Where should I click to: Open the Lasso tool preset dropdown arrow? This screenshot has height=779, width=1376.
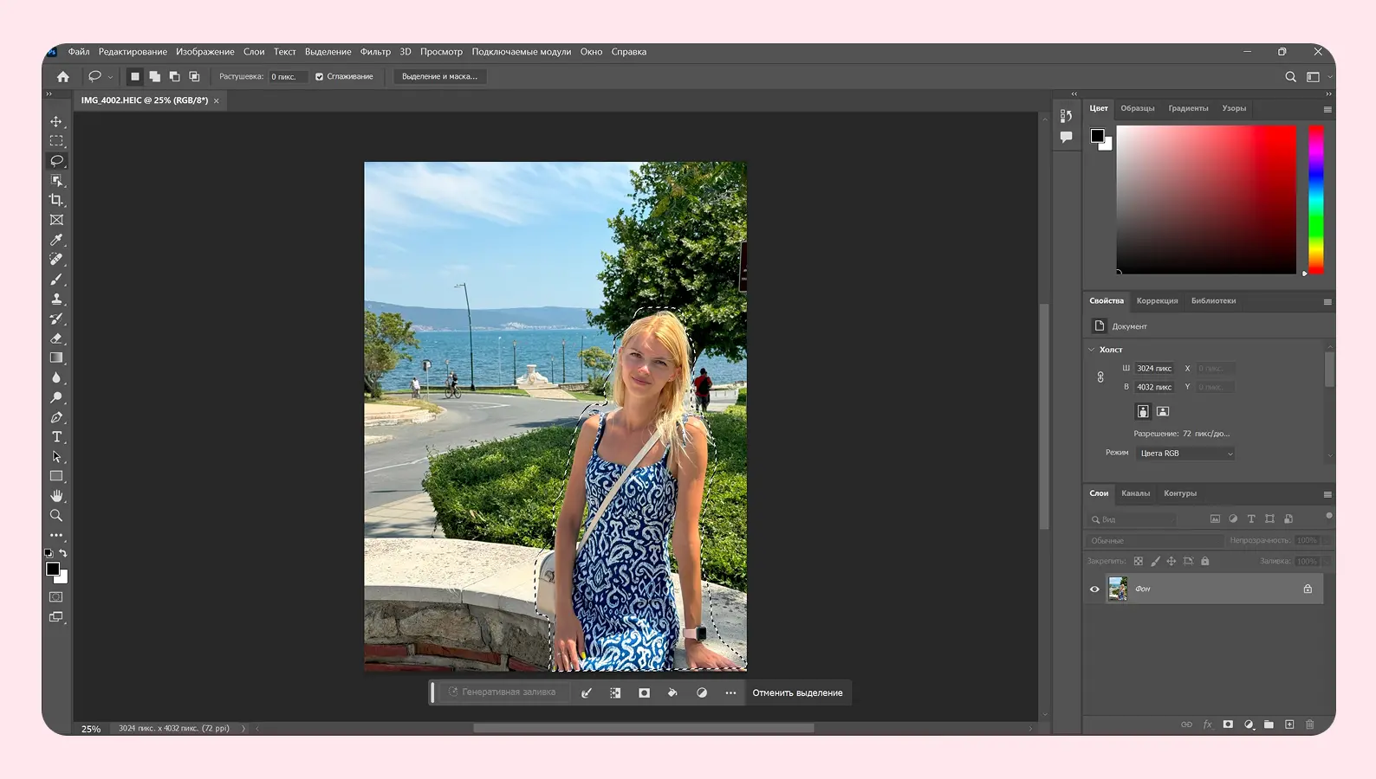pos(110,77)
